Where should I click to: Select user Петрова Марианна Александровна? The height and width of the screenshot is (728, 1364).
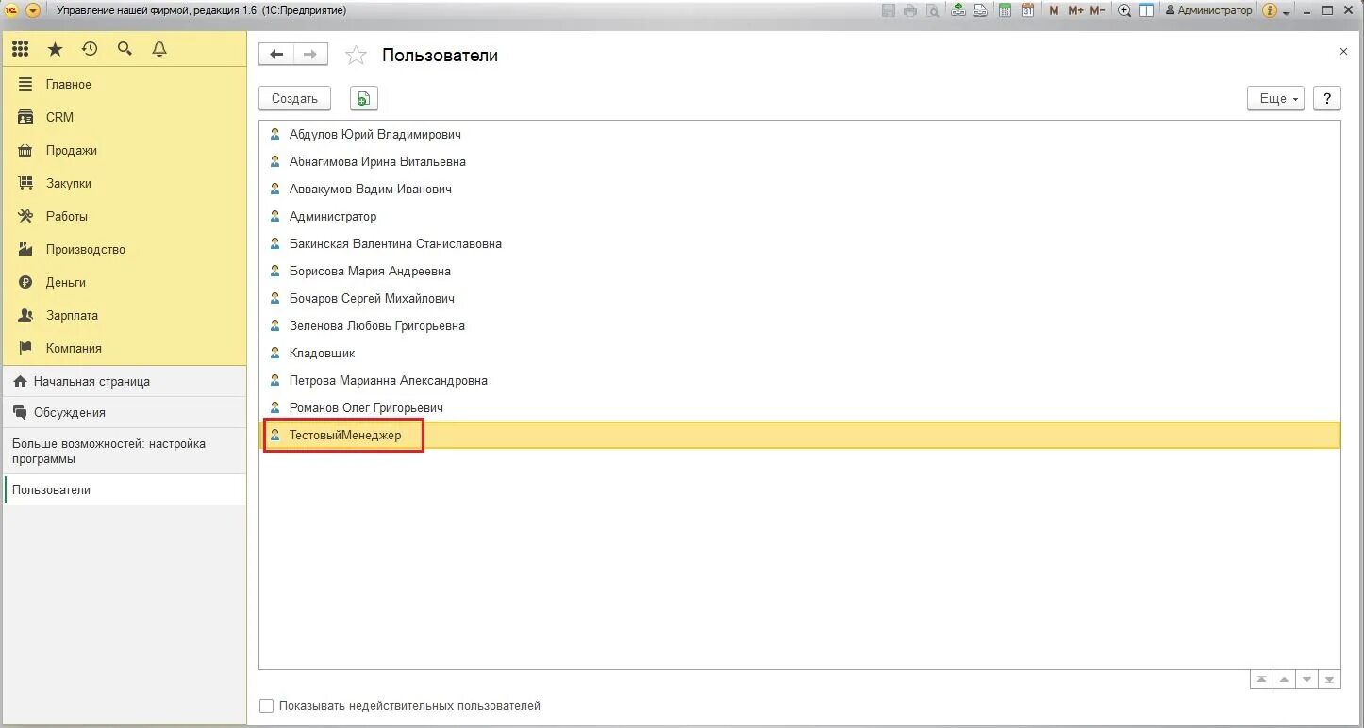pyautogui.click(x=800, y=380)
